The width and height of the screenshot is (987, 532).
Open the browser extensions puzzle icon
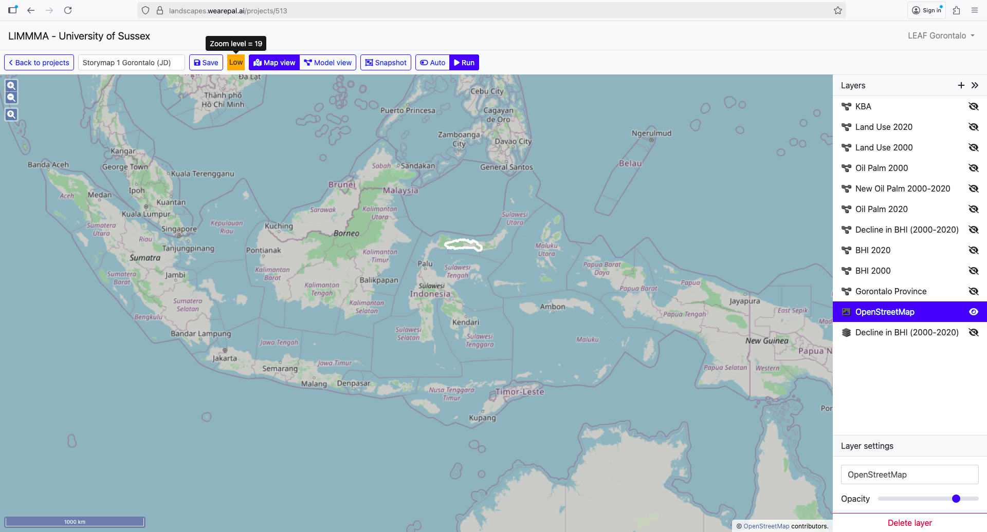point(956,10)
